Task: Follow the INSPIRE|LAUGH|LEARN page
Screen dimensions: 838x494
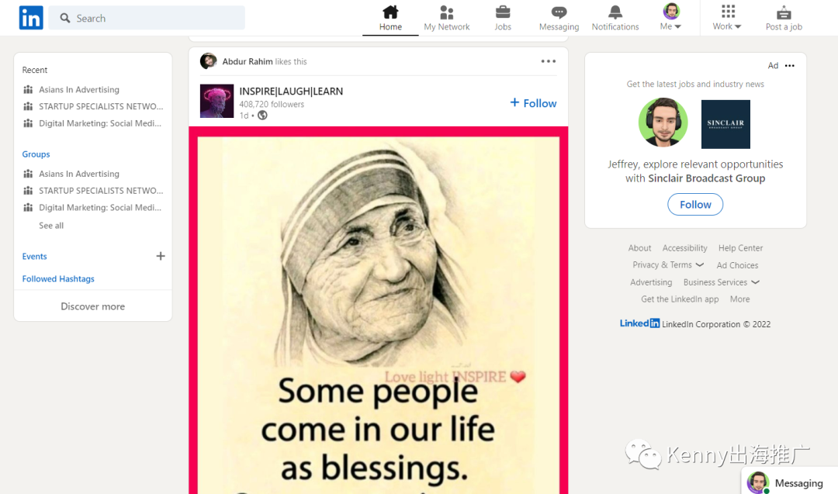Action: tap(533, 103)
